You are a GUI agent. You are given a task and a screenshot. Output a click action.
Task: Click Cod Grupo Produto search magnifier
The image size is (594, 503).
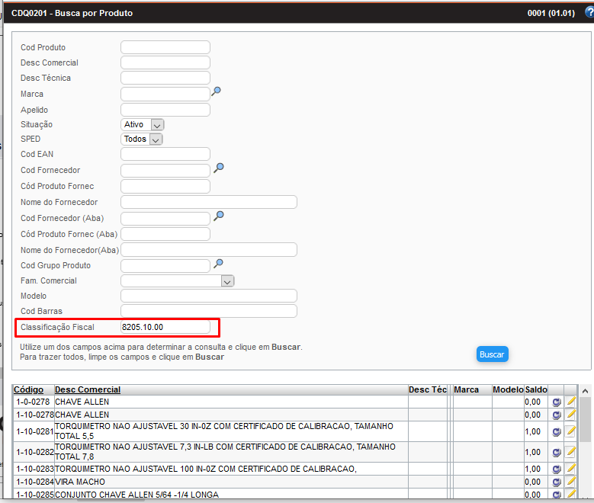(218, 264)
